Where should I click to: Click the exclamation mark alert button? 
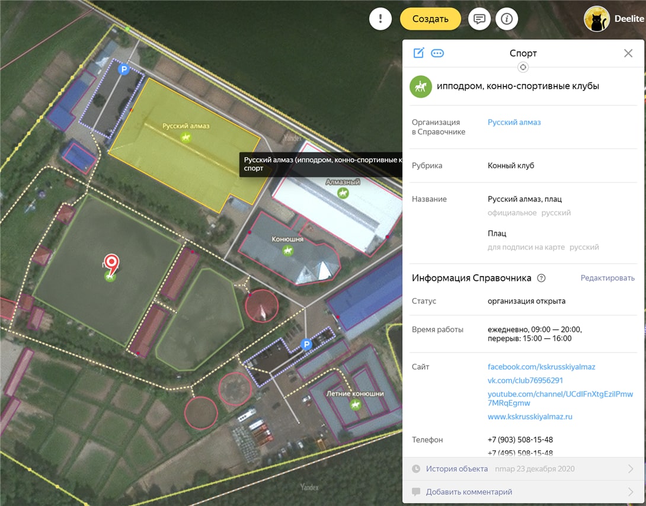(380, 18)
